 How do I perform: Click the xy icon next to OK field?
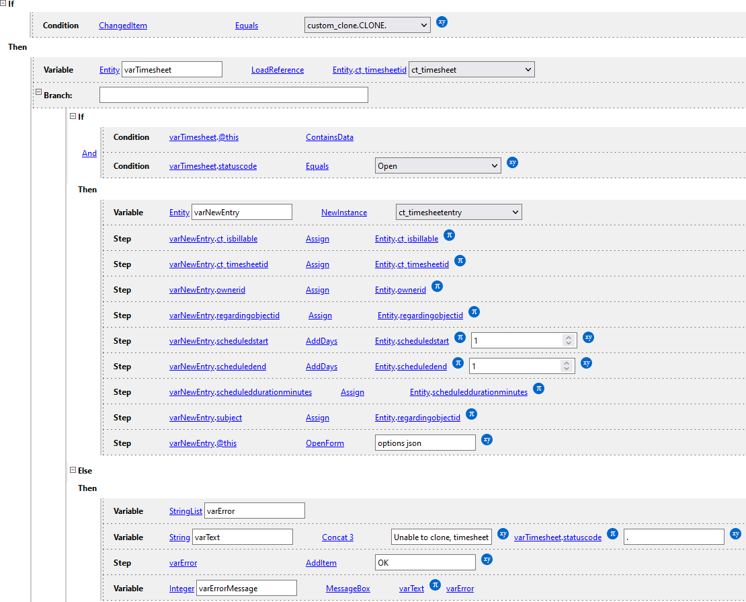tap(487, 560)
